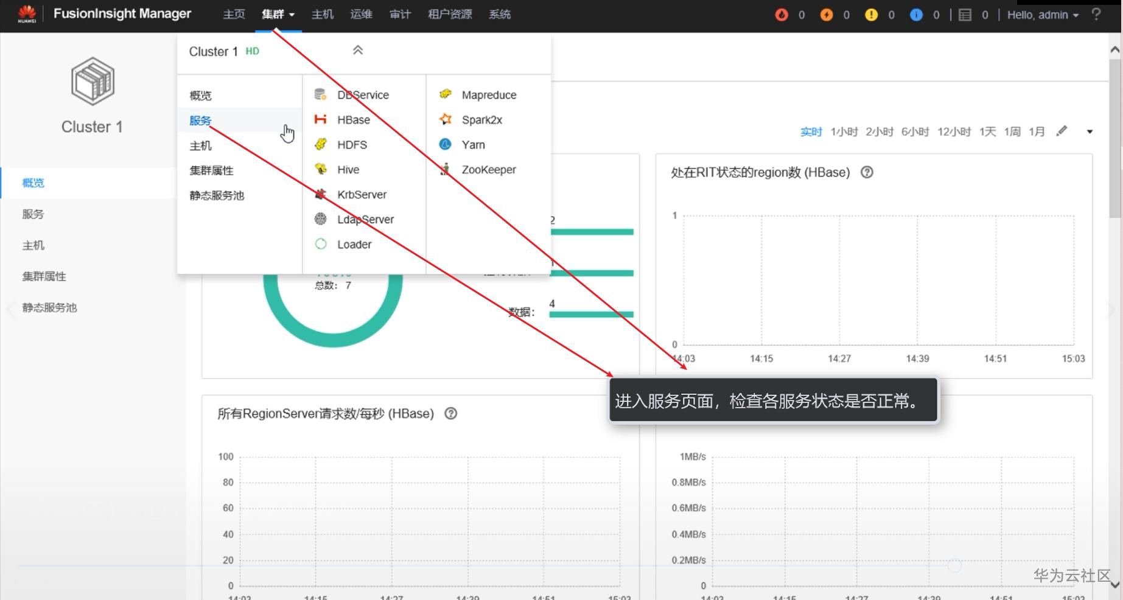1123x600 pixels.
Task: Select 1周 time range
Action: click(1012, 131)
